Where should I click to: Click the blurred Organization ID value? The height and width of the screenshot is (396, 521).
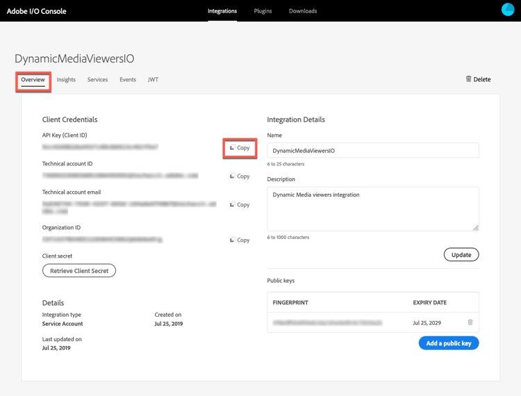coord(102,239)
